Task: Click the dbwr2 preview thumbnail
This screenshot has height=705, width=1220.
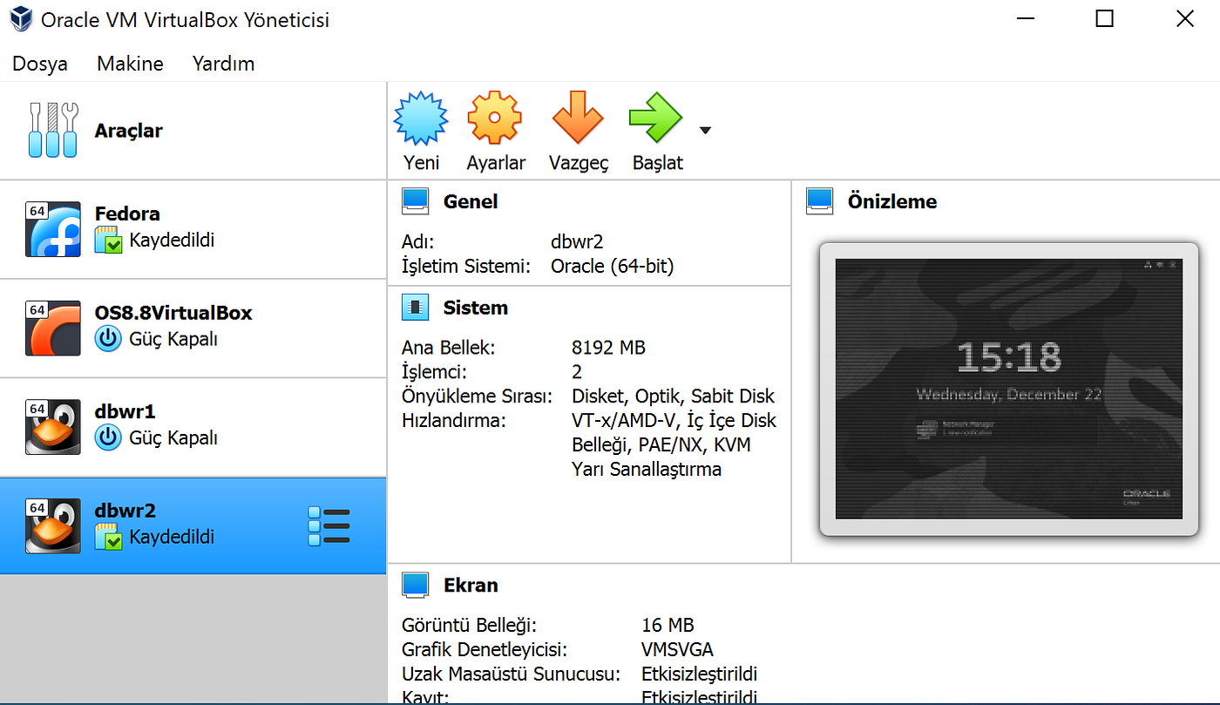Action: pos(1009,389)
